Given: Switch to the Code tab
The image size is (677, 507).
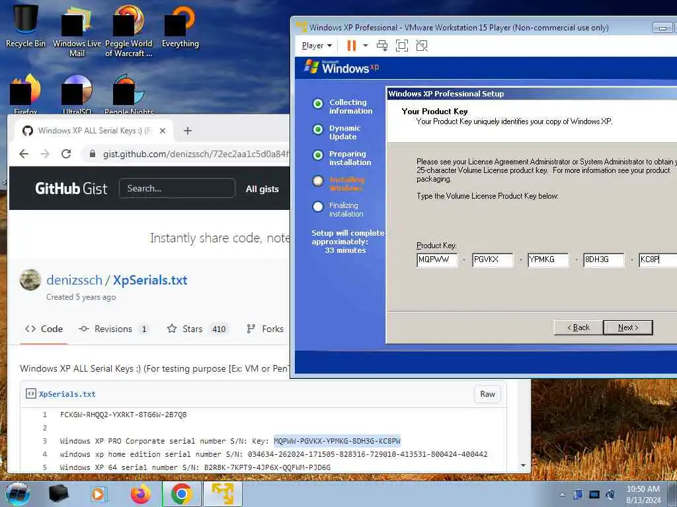Looking at the screenshot, I should (44, 329).
